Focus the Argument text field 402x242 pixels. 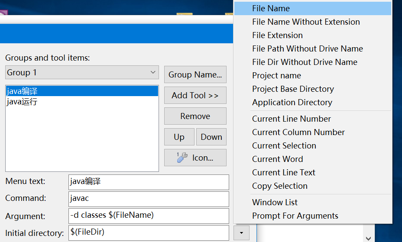(x=149, y=216)
